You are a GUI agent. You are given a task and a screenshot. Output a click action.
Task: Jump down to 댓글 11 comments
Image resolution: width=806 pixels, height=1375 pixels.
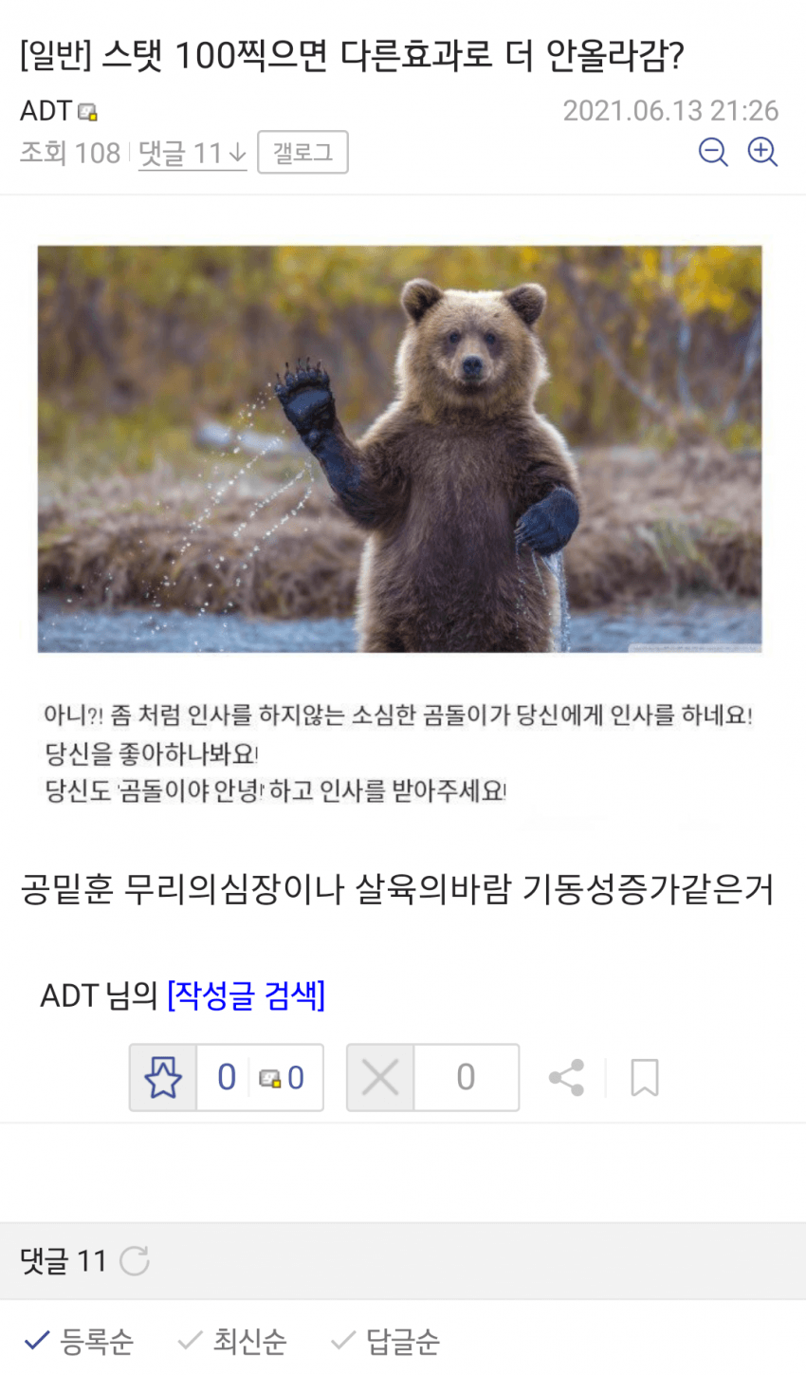(192, 153)
